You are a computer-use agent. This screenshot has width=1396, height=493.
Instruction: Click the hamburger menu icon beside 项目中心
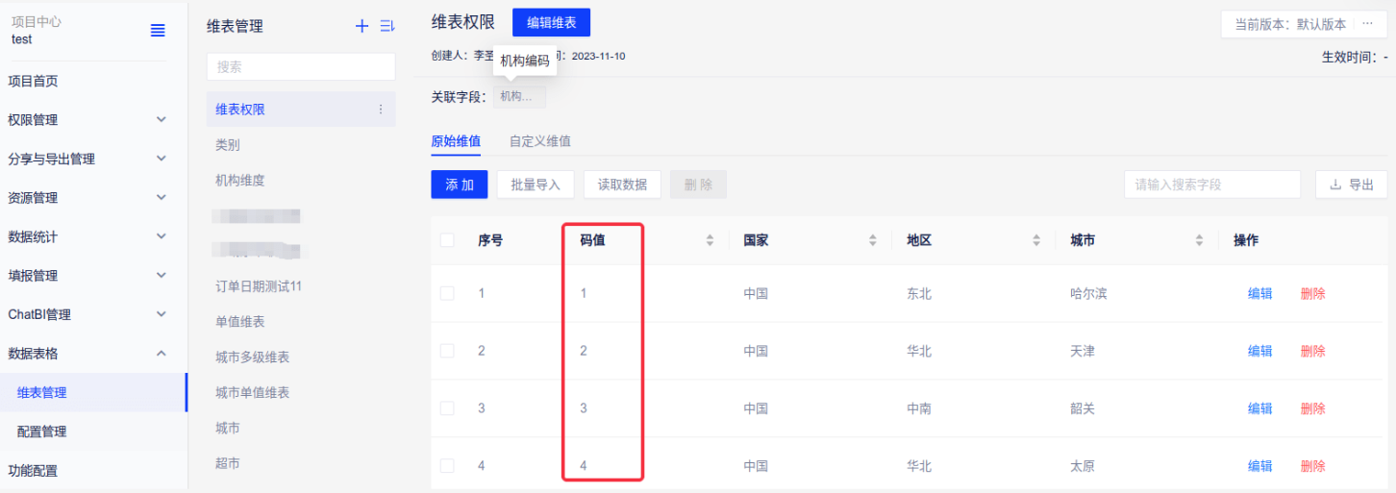tap(158, 31)
